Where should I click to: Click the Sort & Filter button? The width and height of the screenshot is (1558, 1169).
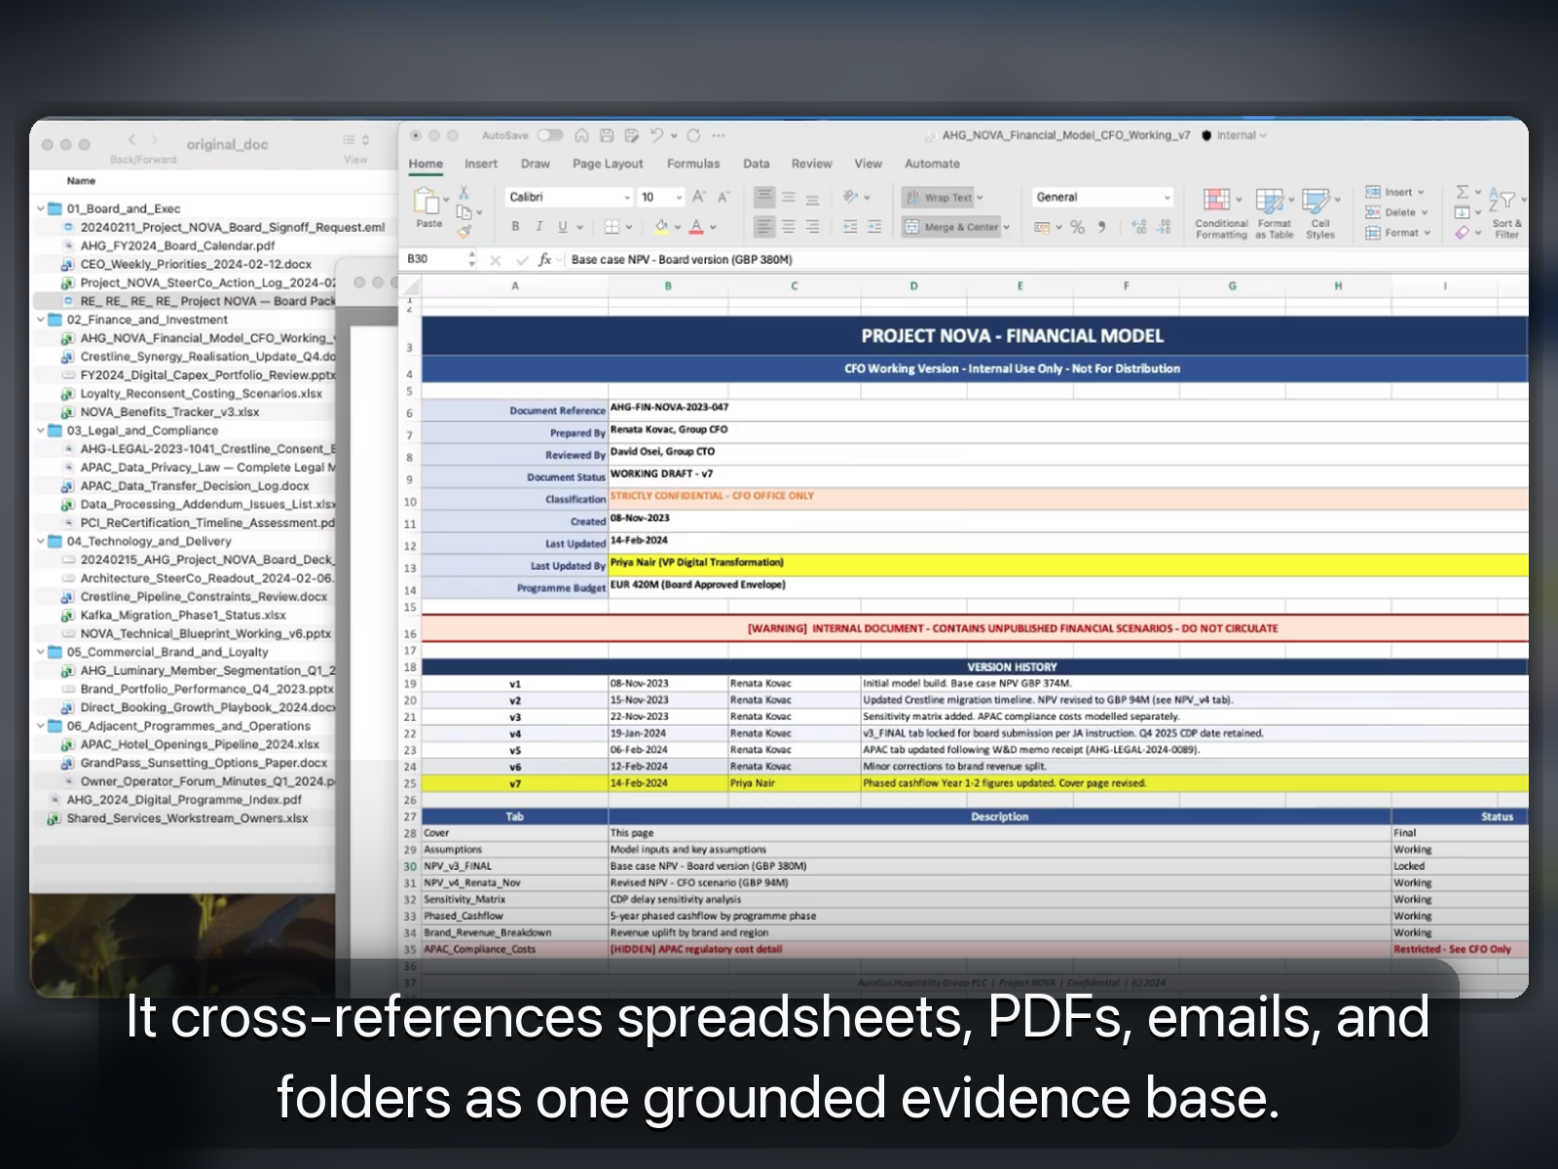pos(1506,213)
